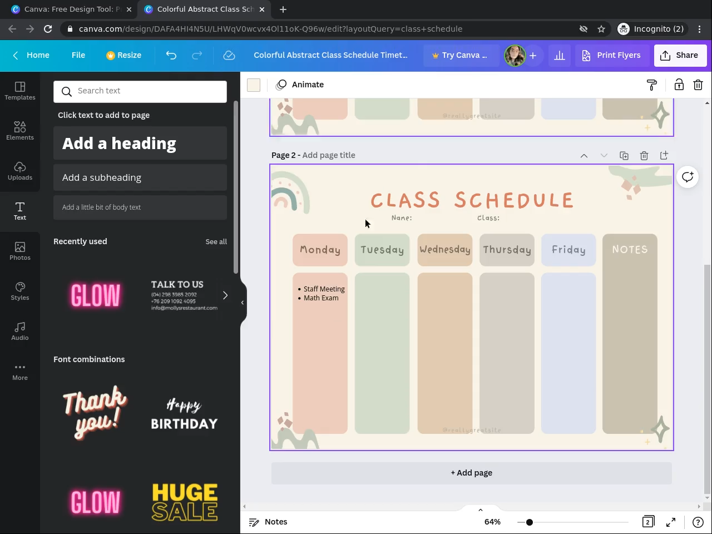Enter fullscreen presentation mode
Screen dimensions: 712x534
[671, 522]
